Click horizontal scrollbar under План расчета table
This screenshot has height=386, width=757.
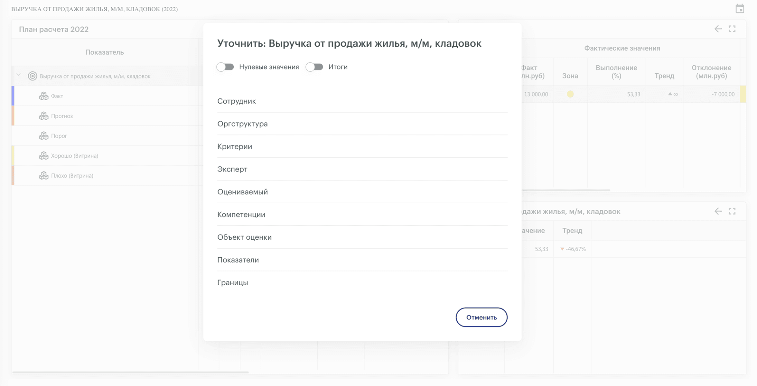(x=130, y=372)
